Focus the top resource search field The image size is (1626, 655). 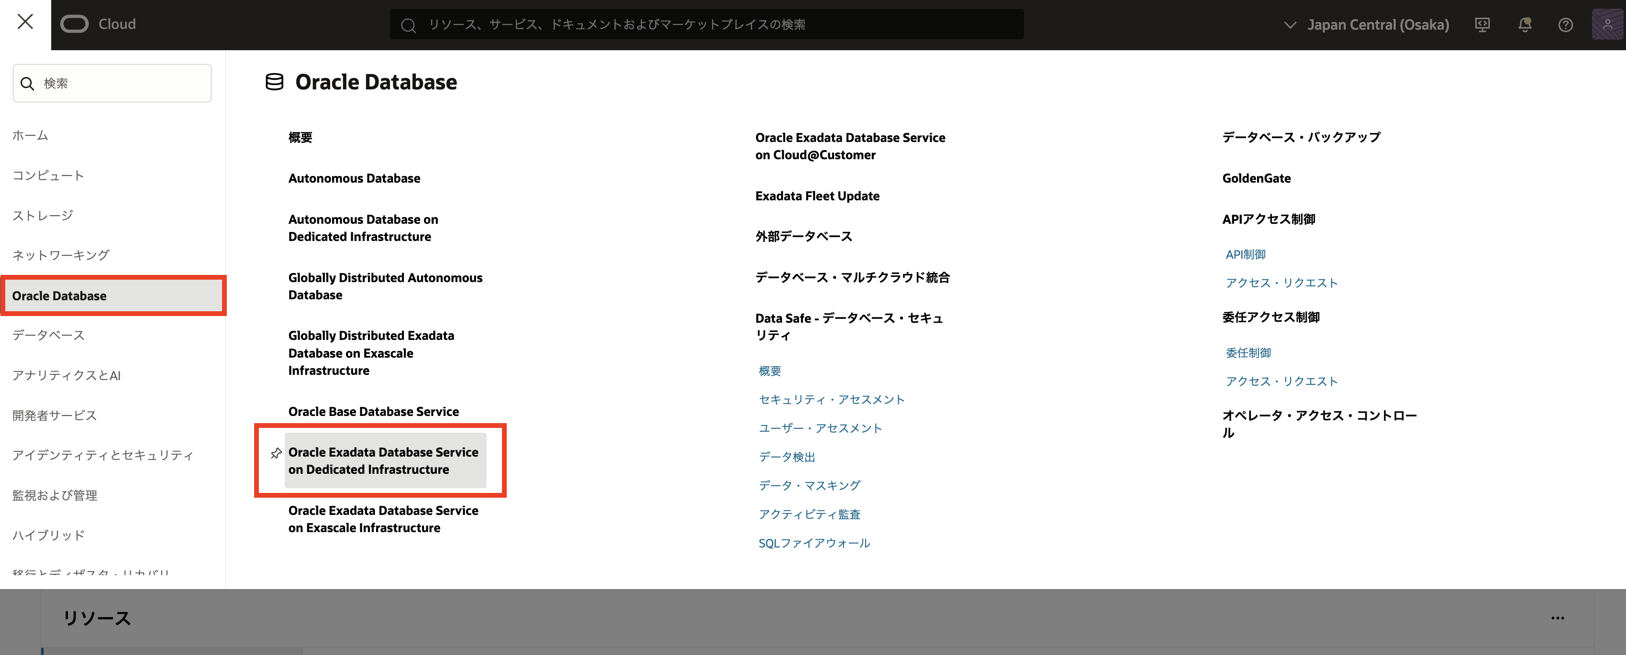(x=706, y=24)
